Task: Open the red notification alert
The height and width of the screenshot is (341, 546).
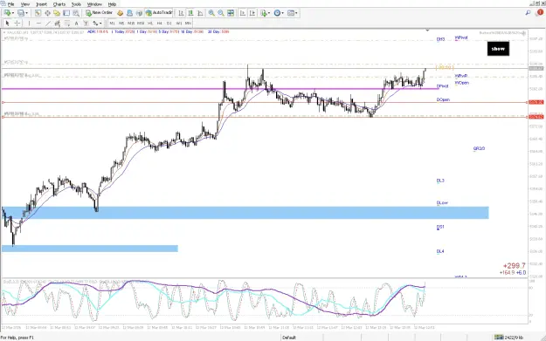Action: (x=540, y=12)
